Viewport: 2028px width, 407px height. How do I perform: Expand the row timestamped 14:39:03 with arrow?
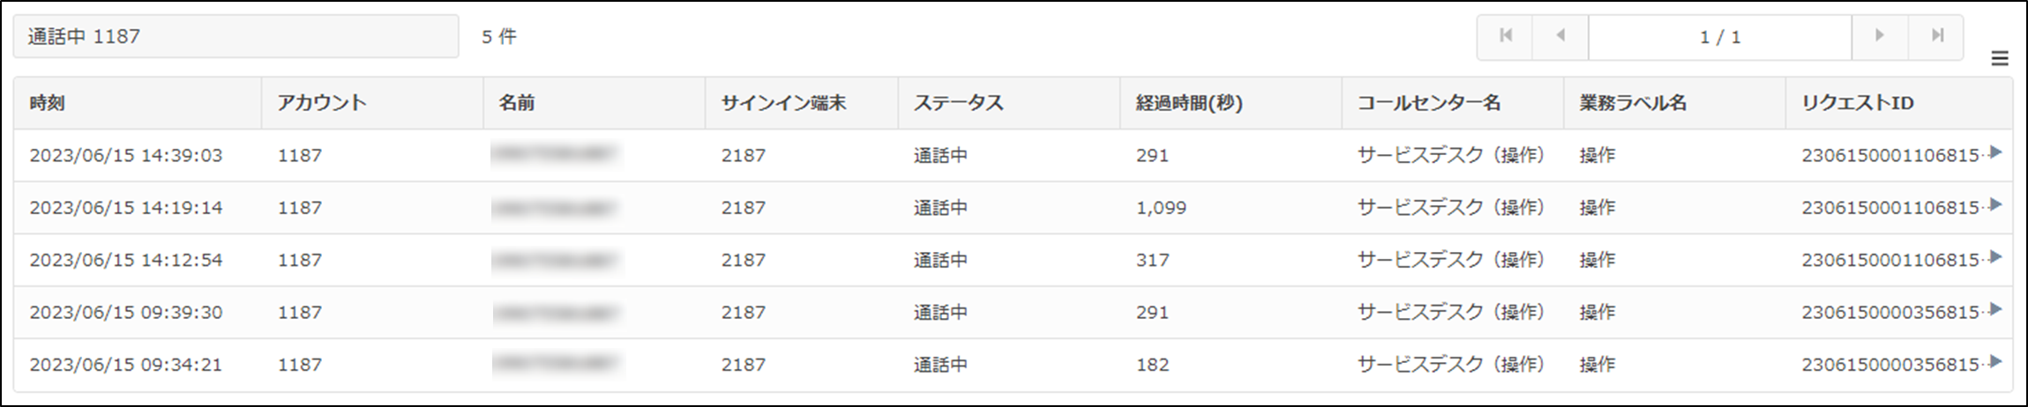(x=1995, y=152)
